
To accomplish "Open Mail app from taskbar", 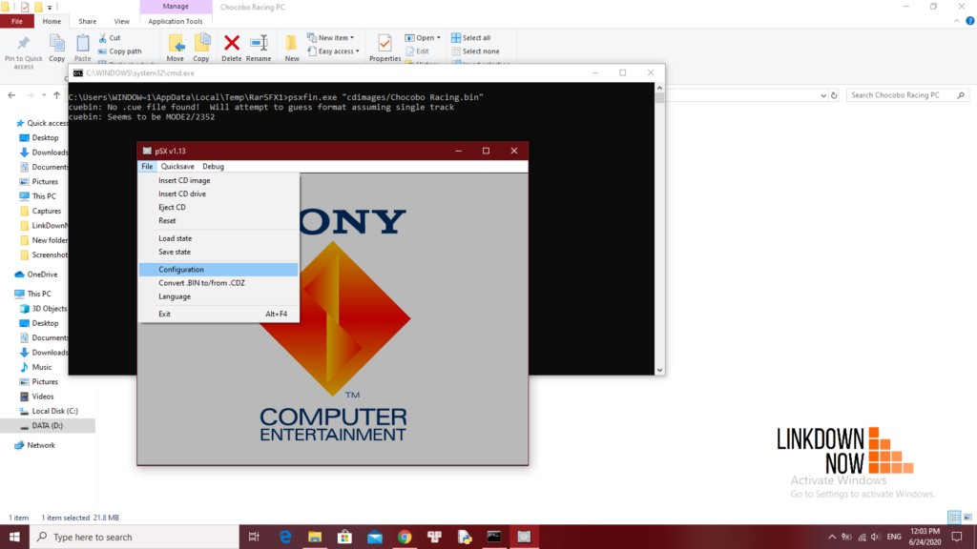I will pos(374,537).
